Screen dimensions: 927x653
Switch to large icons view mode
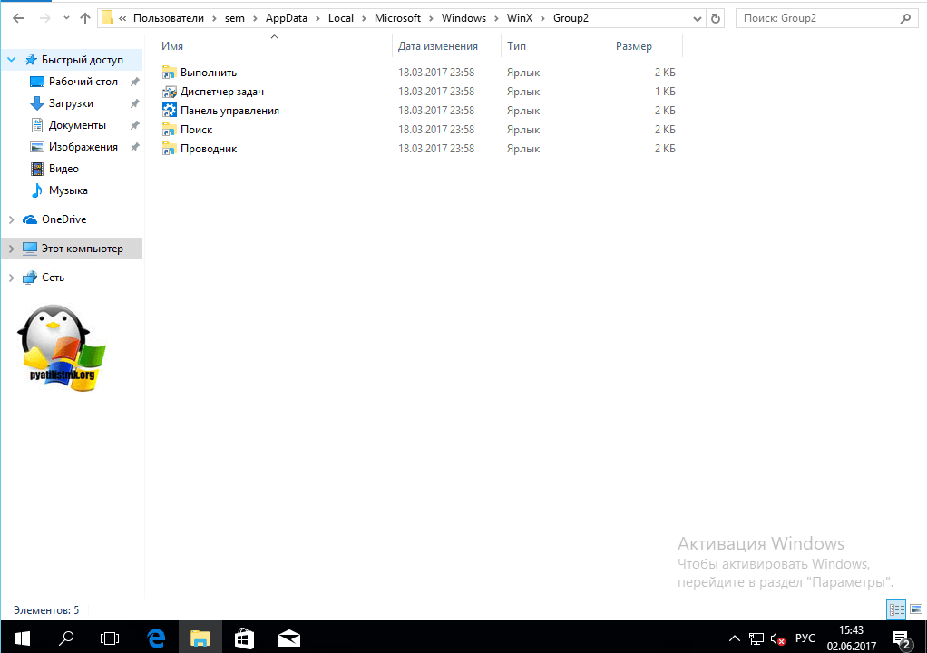(915, 609)
